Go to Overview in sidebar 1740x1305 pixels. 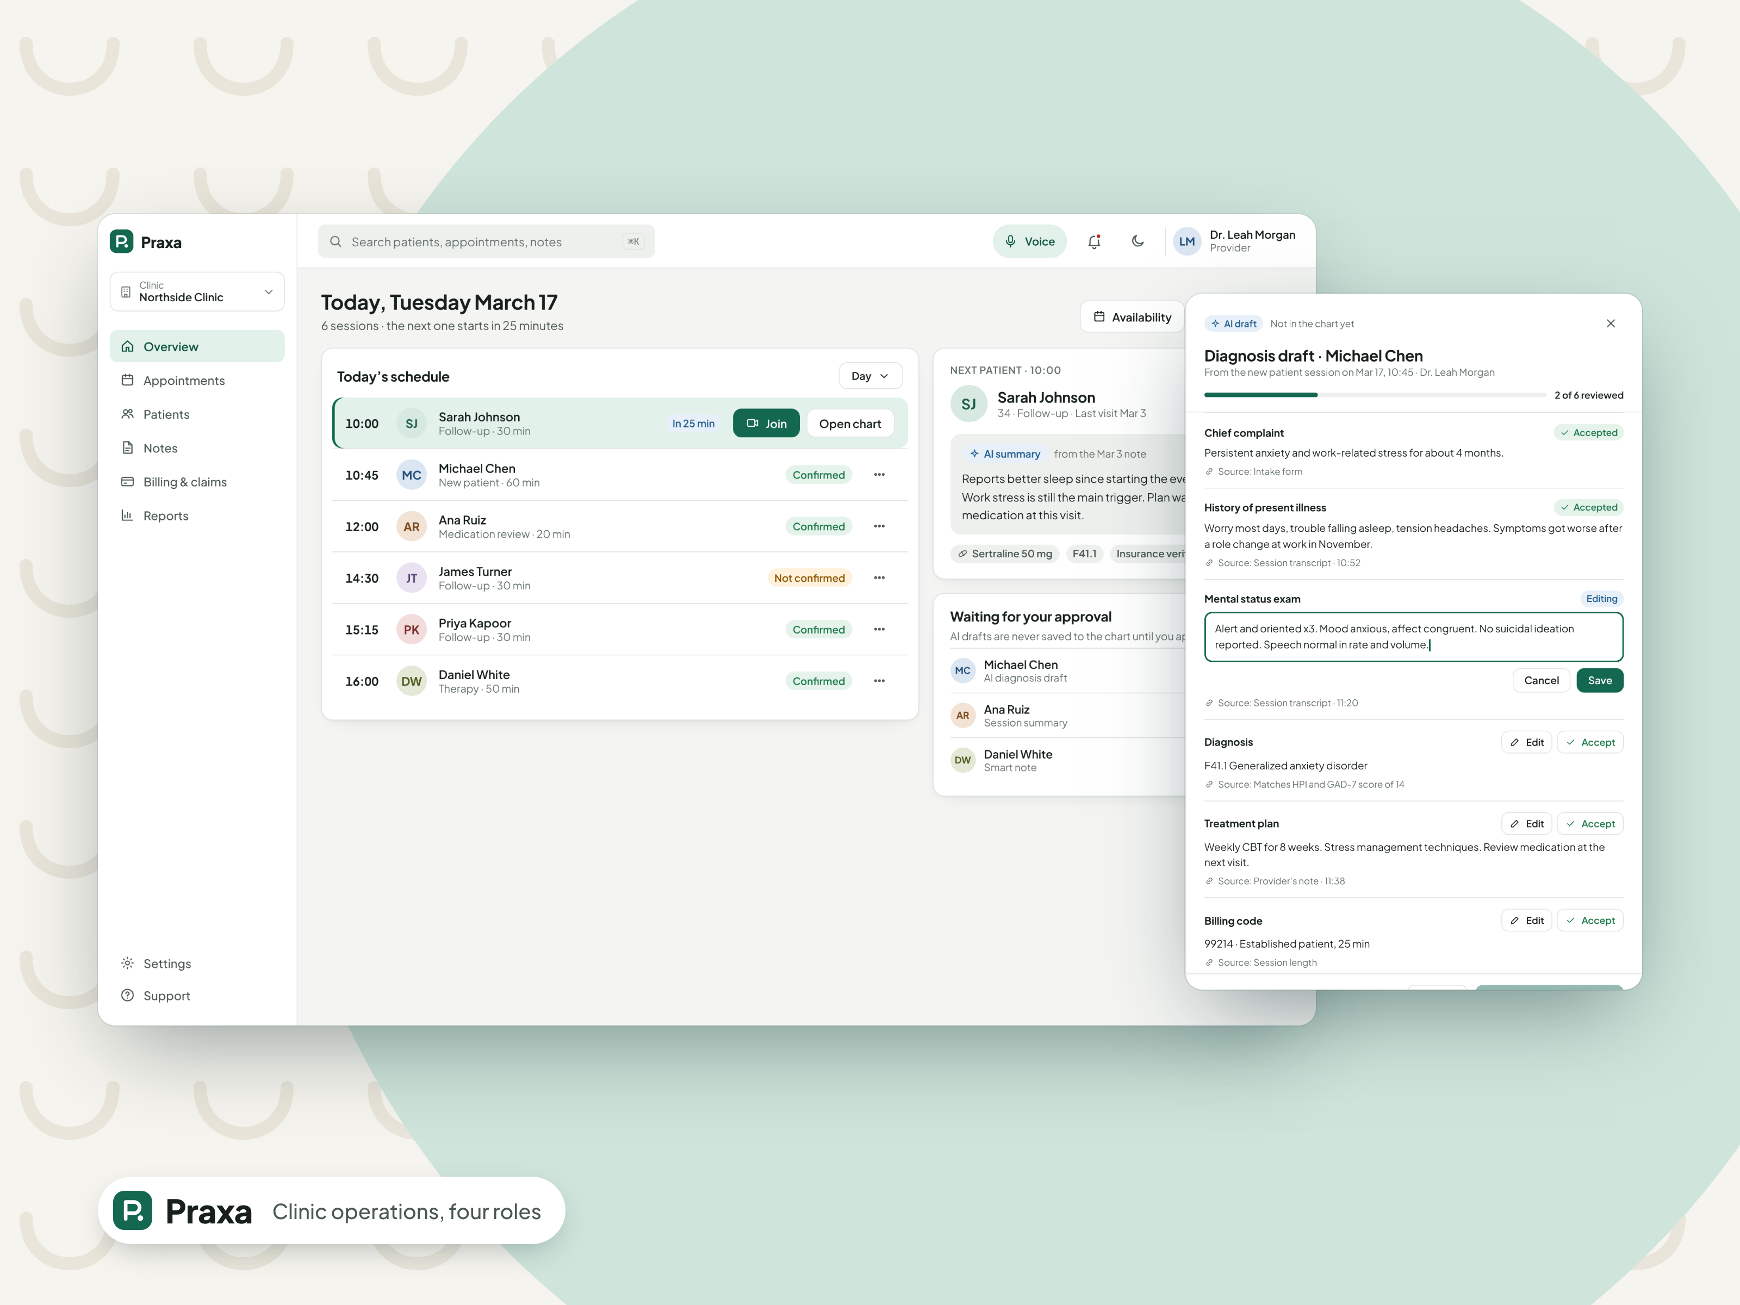(x=197, y=346)
